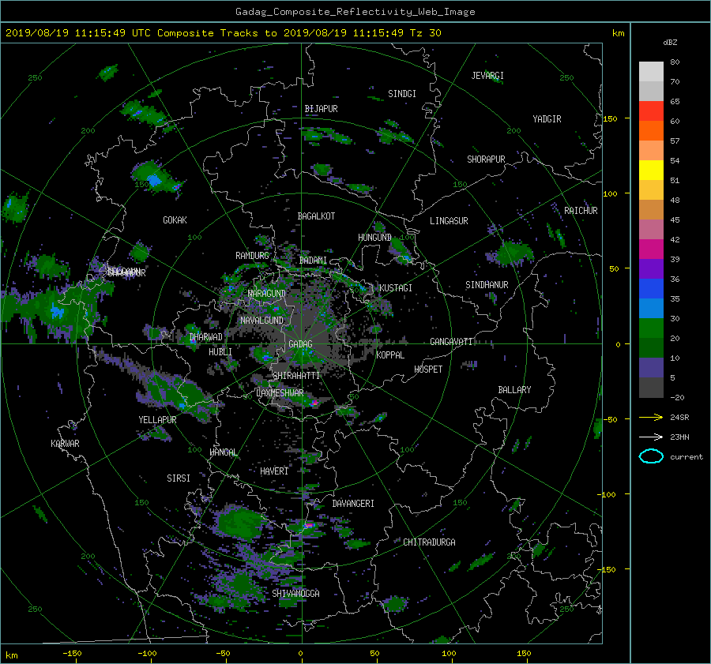The image size is (711, 664).
Task: Click the YELLAPUR city label
Action: pos(157,420)
